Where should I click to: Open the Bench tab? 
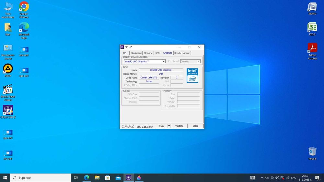pos(178,53)
